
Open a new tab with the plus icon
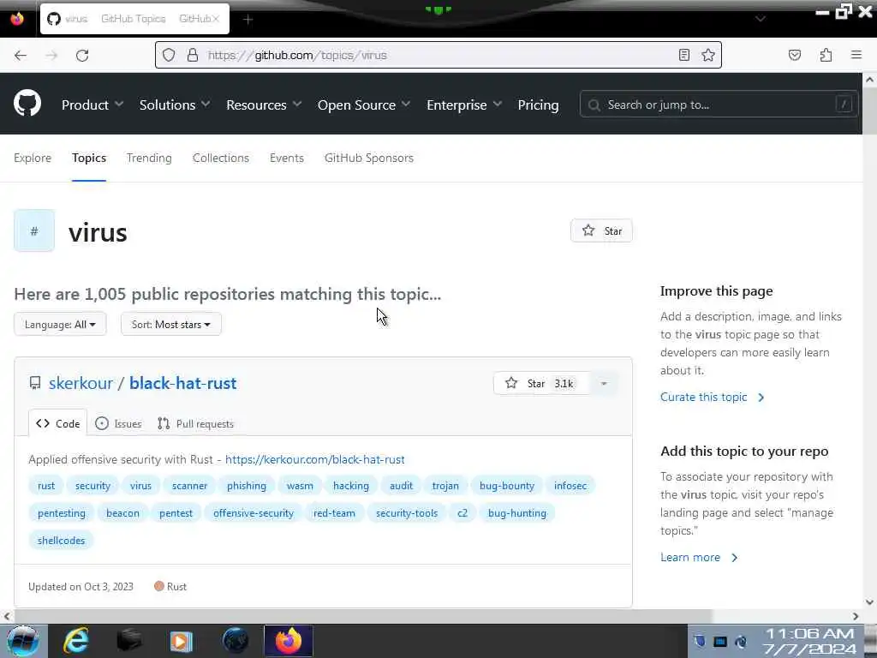[248, 20]
